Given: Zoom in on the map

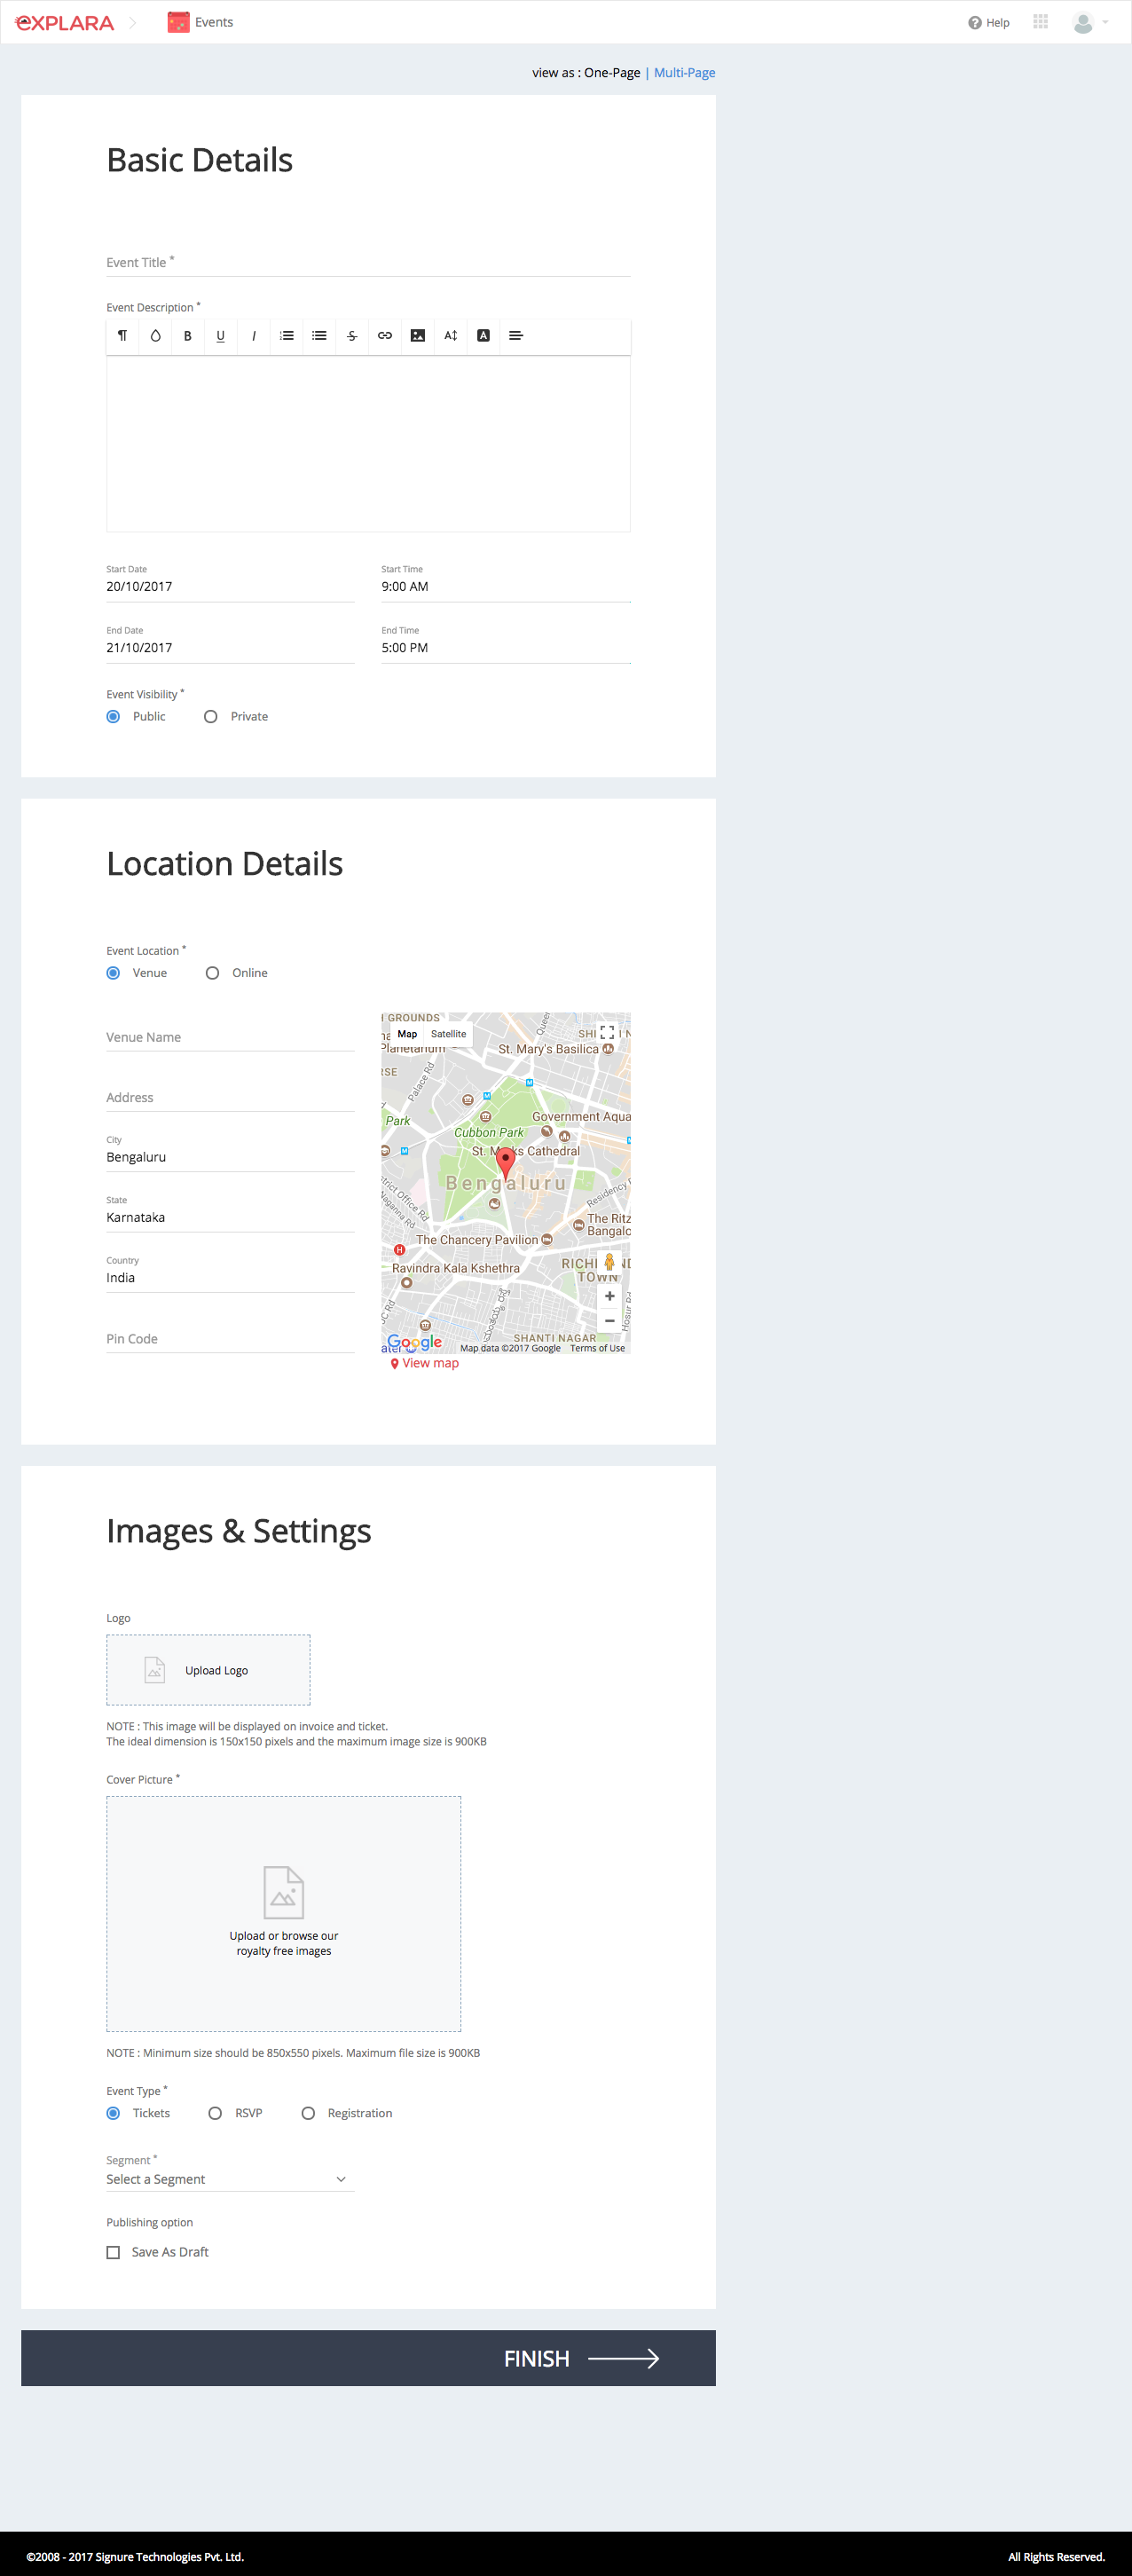Looking at the screenshot, I should [609, 1296].
